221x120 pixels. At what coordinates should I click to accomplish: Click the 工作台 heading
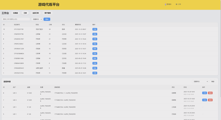coord(5,13)
